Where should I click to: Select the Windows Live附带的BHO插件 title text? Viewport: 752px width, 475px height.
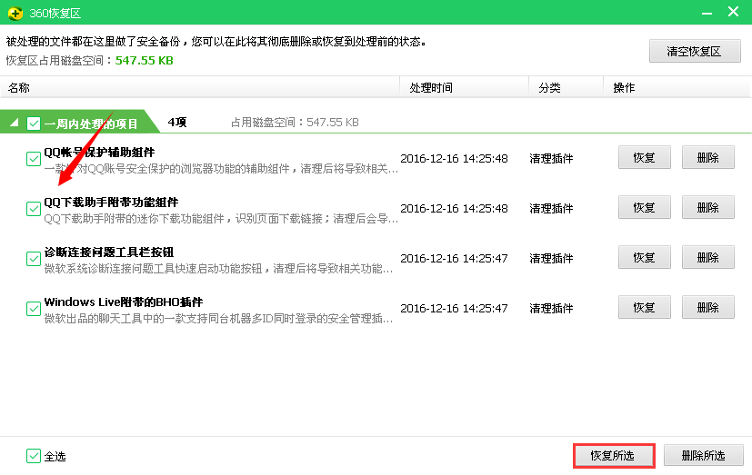pos(124,302)
